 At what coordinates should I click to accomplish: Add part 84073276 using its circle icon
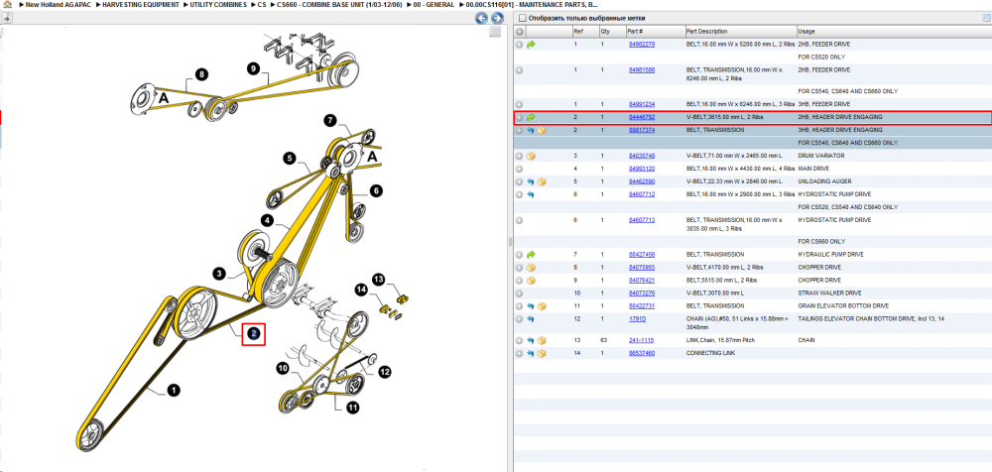(520, 294)
